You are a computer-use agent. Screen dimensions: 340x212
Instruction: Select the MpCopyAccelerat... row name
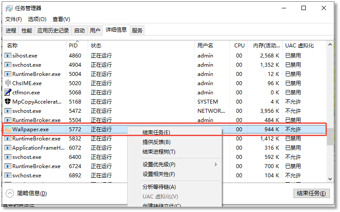click(37, 102)
